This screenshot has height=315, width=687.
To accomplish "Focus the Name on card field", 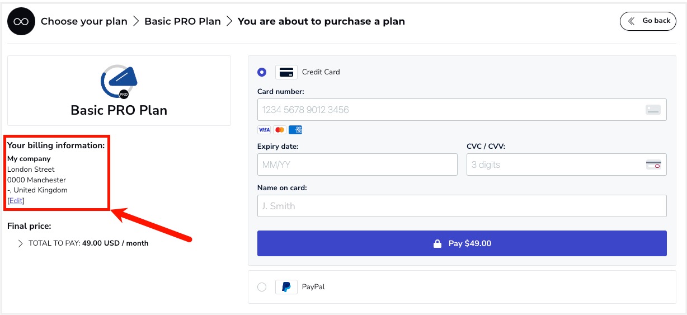I will pyautogui.click(x=462, y=206).
